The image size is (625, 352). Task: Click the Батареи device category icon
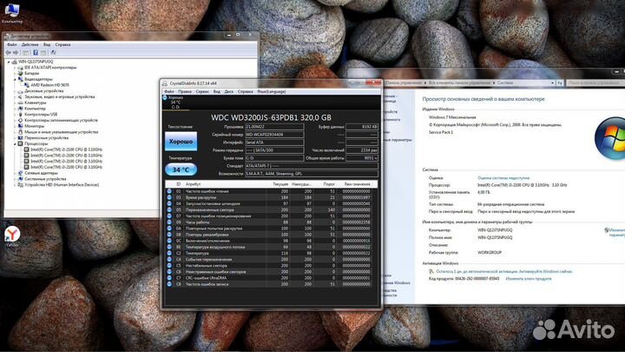point(22,74)
